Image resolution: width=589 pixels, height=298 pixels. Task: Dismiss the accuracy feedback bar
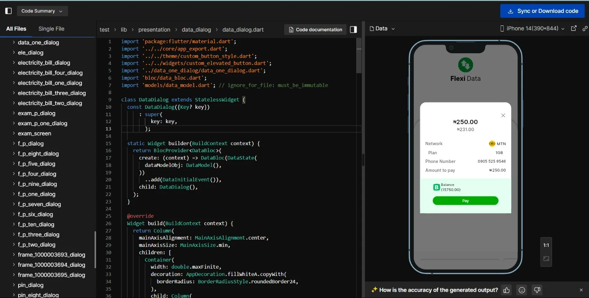click(x=581, y=290)
